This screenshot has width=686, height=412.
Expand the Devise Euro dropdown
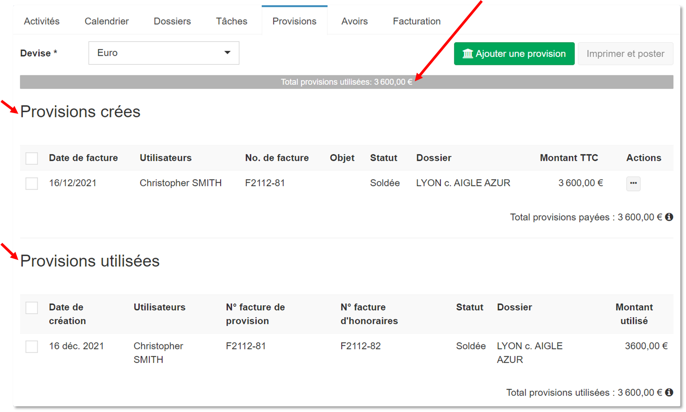[x=164, y=53]
